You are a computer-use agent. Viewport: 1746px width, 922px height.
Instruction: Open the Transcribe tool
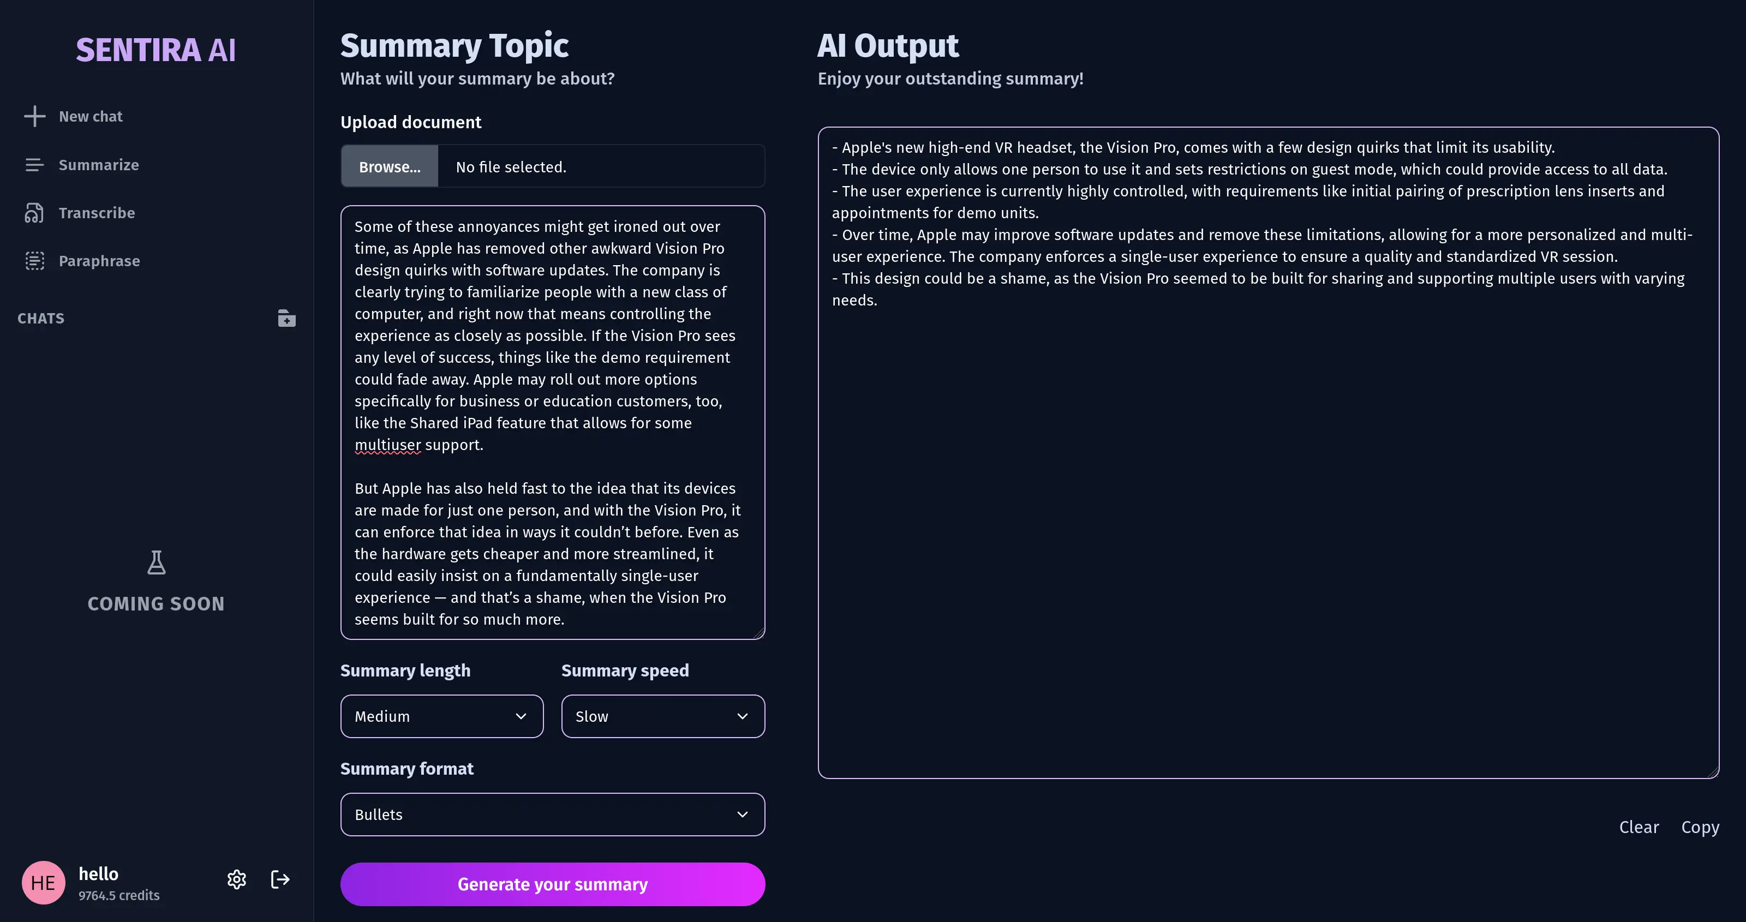coord(96,212)
